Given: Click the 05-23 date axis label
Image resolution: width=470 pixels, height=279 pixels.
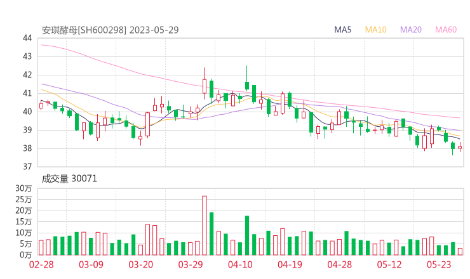Looking at the screenshot, I should (x=439, y=264).
